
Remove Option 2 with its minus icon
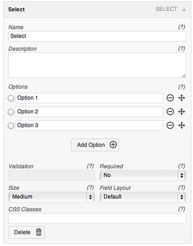170,112
